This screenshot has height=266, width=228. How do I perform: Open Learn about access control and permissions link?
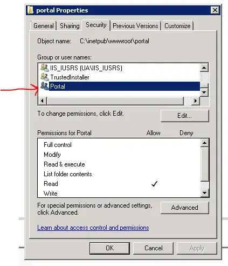[x=93, y=228]
